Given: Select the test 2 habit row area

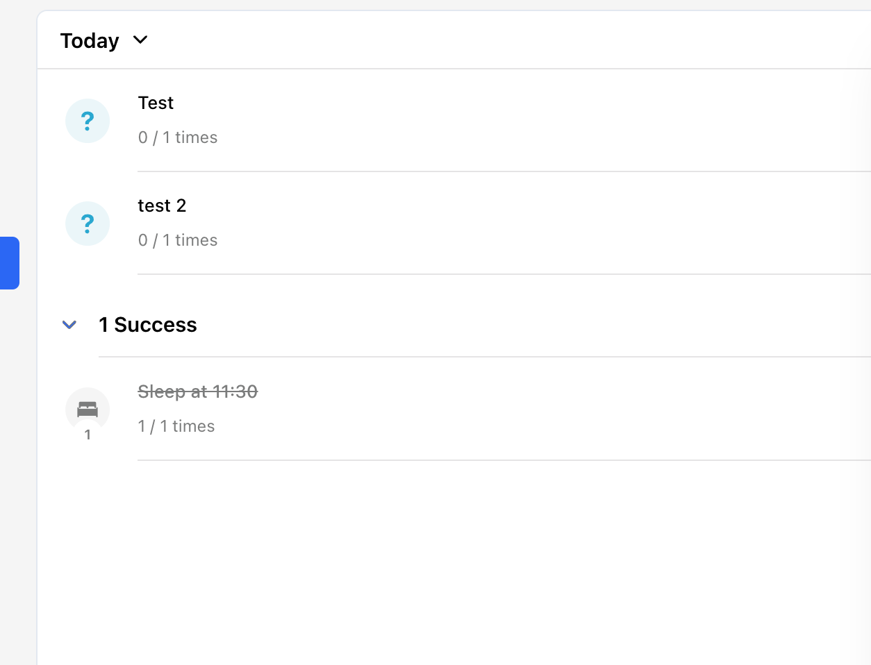Looking at the screenshot, I should click(454, 224).
